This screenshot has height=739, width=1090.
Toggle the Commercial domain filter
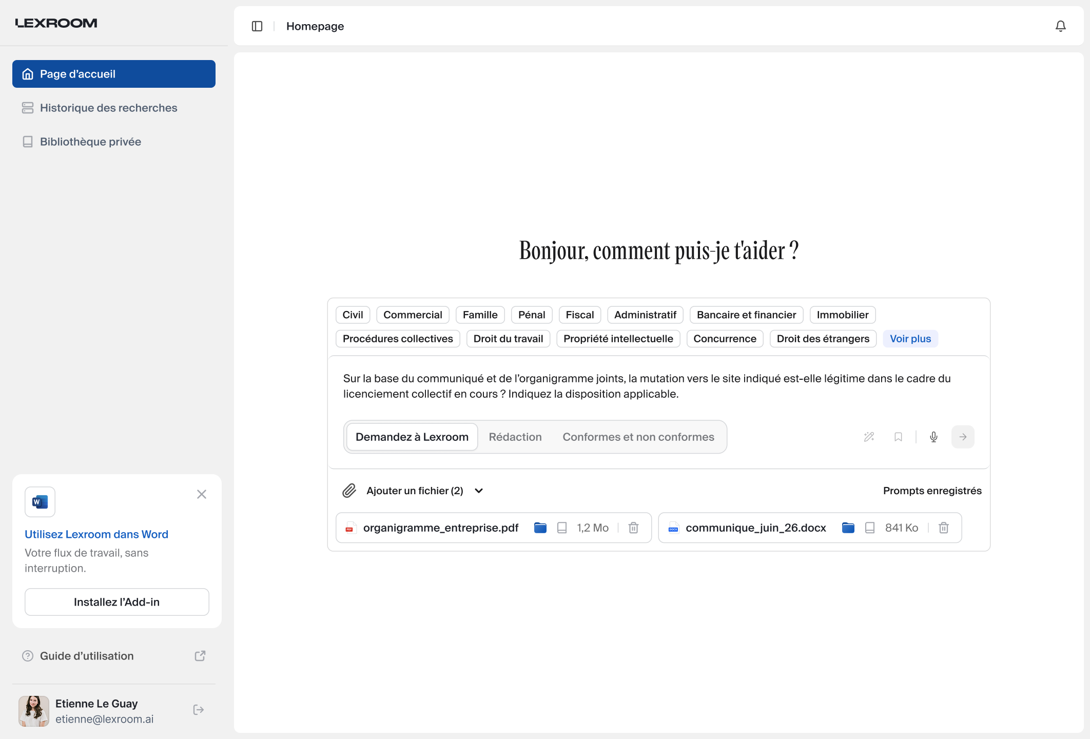413,315
